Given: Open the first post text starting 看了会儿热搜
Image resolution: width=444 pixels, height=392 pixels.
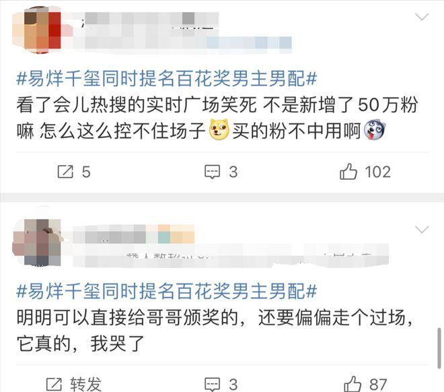Looking at the screenshot, I should [217, 118].
